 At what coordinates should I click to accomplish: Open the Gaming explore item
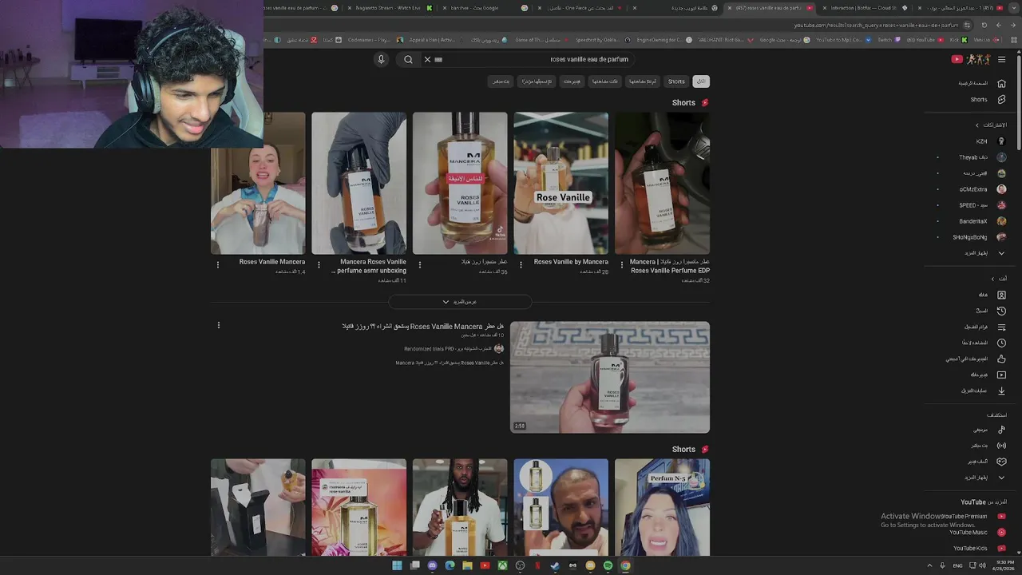(x=987, y=462)
